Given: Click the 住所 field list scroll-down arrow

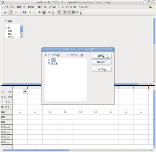Looking at the screenshot, I should tap(22, 37).
